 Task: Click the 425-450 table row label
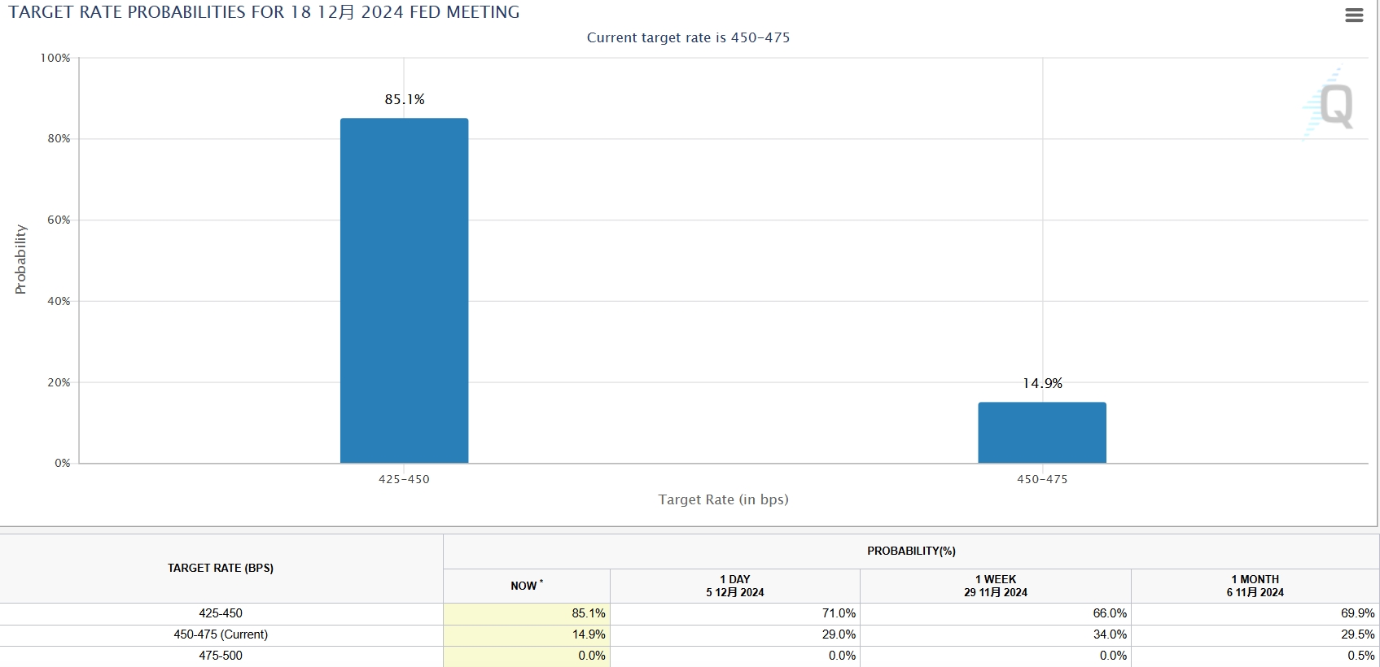pos(221,613)
